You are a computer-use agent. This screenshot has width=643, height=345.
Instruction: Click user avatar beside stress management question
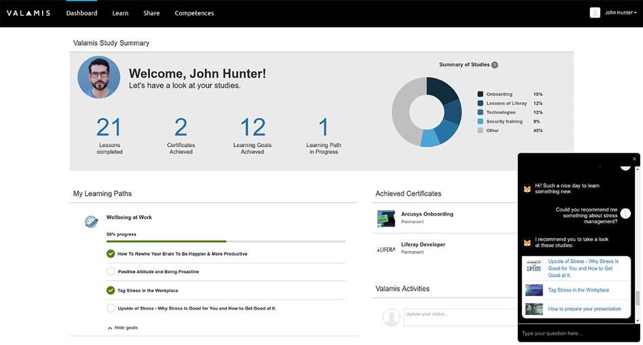(625, 214)
